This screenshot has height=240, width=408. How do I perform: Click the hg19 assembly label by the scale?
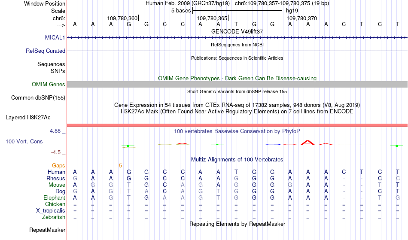pos(292,11)
